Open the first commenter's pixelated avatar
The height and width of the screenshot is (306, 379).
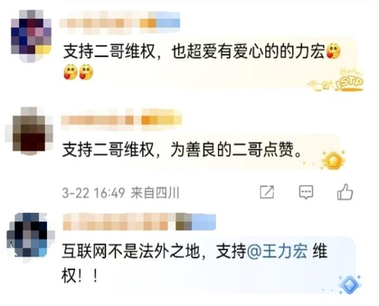31,35
